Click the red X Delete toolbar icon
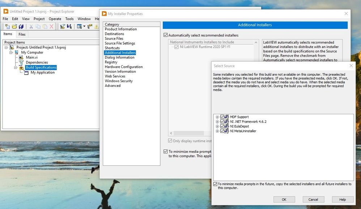The width and height of the screenshot is (361, 209). point(52,26)
